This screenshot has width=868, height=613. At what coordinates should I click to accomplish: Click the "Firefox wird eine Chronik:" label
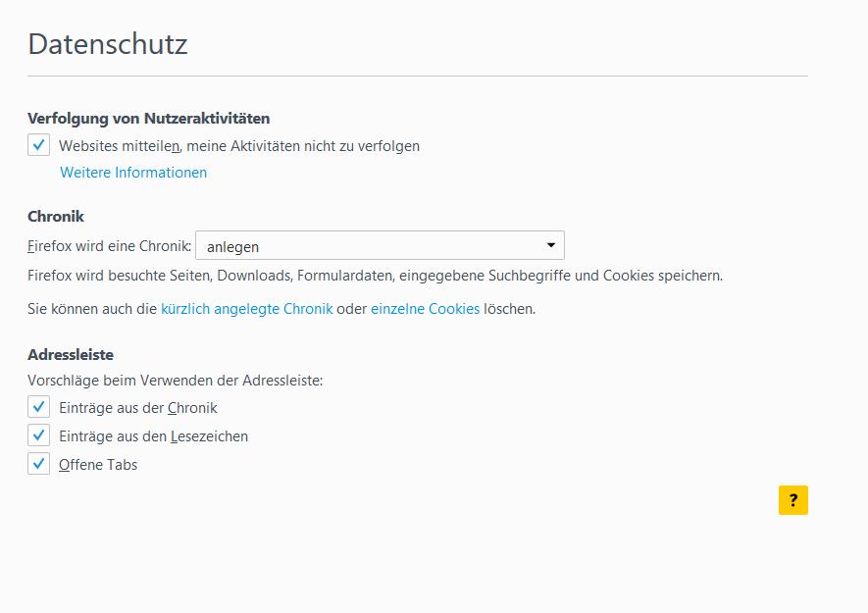109,247
